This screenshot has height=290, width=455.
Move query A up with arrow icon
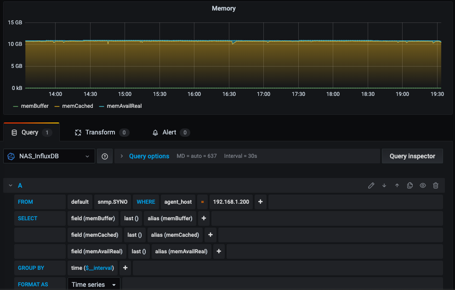[x=397, y=185]
